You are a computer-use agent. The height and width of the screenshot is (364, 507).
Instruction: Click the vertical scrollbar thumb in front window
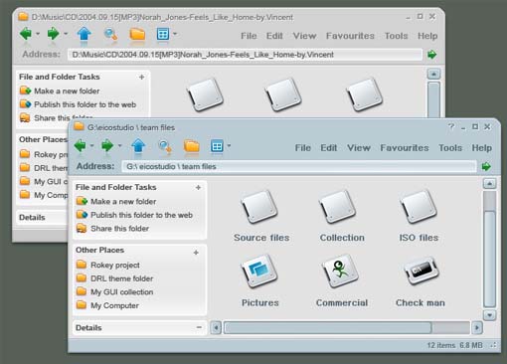490,259
